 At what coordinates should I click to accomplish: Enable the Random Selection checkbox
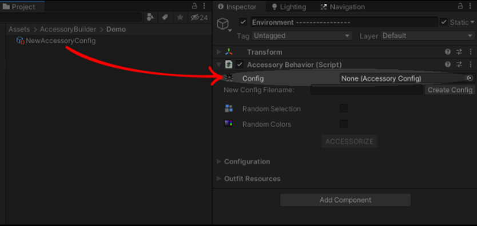point(344,108)
